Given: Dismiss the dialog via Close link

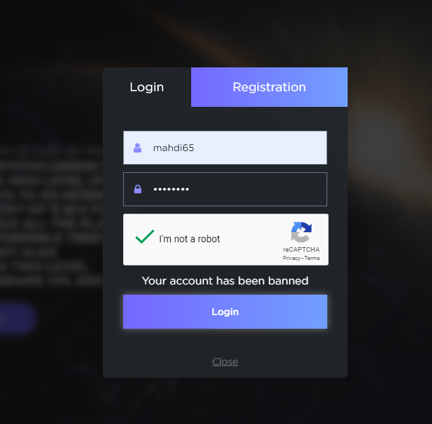Looking at the screenshot, I should click(225, 361).
